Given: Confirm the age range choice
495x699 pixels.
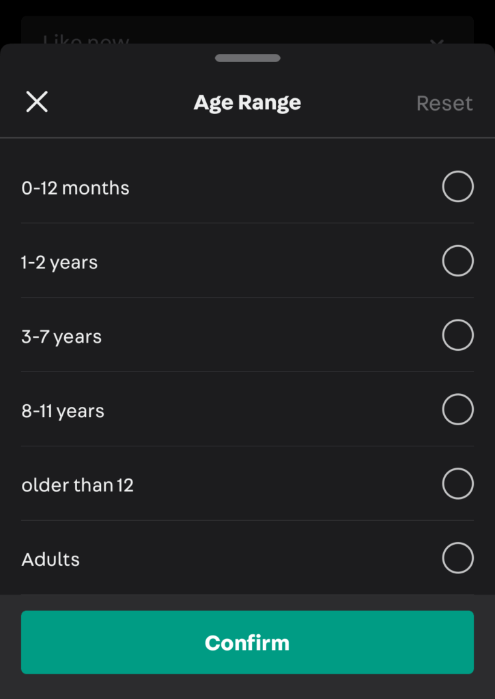Looking at the screenshot, I should (x=247, y=642).
